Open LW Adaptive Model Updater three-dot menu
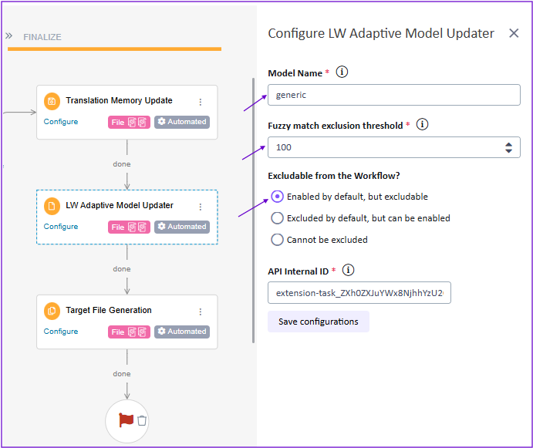This screenshot has height=448, width=533. [x=201, y=207]
